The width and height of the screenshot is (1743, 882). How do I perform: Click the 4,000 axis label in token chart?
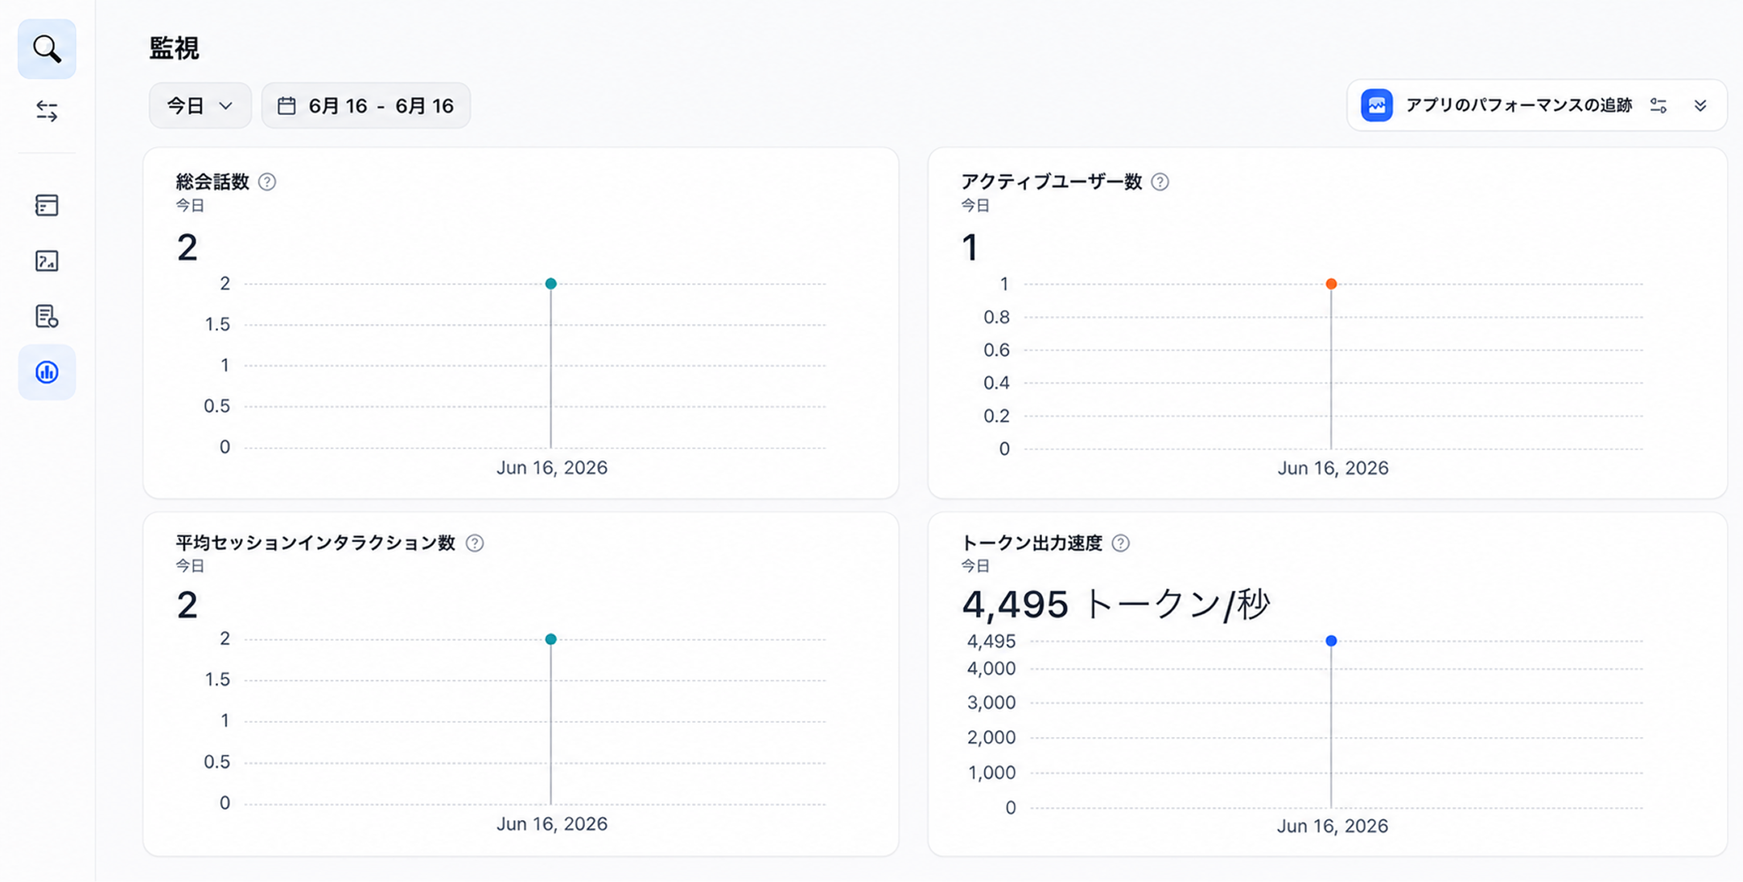(x=991, y=668)
